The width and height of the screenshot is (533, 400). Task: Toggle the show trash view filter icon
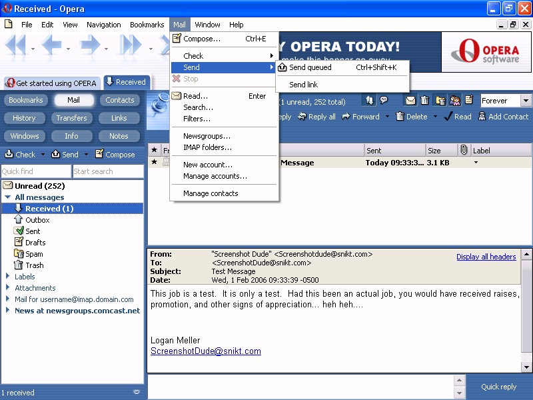[x=425, y=101]
